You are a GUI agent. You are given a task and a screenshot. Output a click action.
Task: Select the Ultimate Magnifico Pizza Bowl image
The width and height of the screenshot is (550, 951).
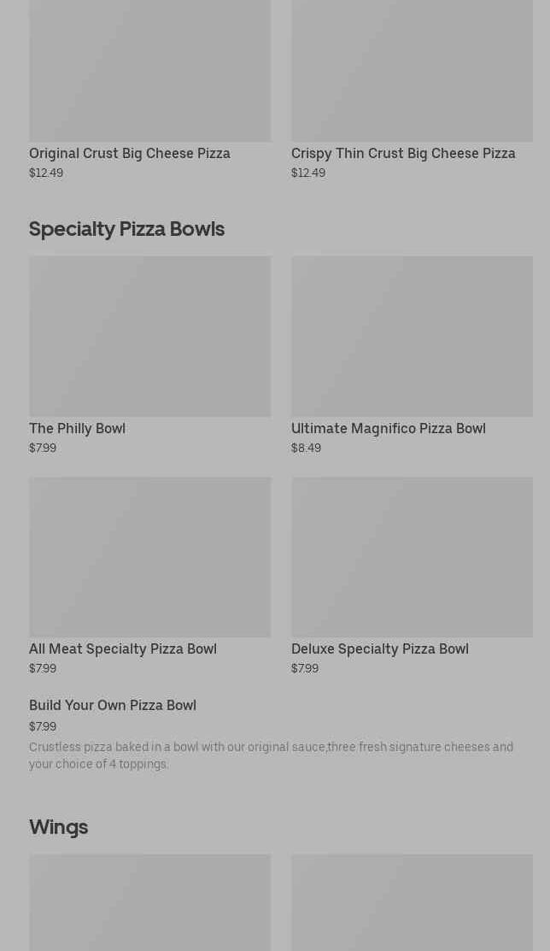coord(412,336)
